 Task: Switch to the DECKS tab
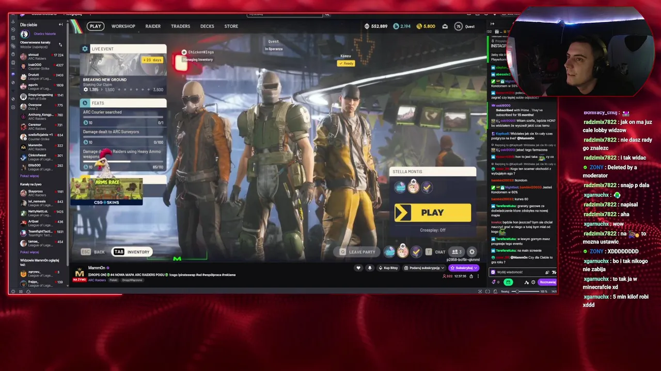click(207, 26)
